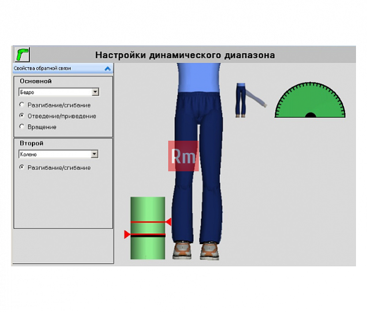The width and height of the screenshot is (367, 312).
Task: Click the green cylinder range bar
Action: (x=147, y=228)
